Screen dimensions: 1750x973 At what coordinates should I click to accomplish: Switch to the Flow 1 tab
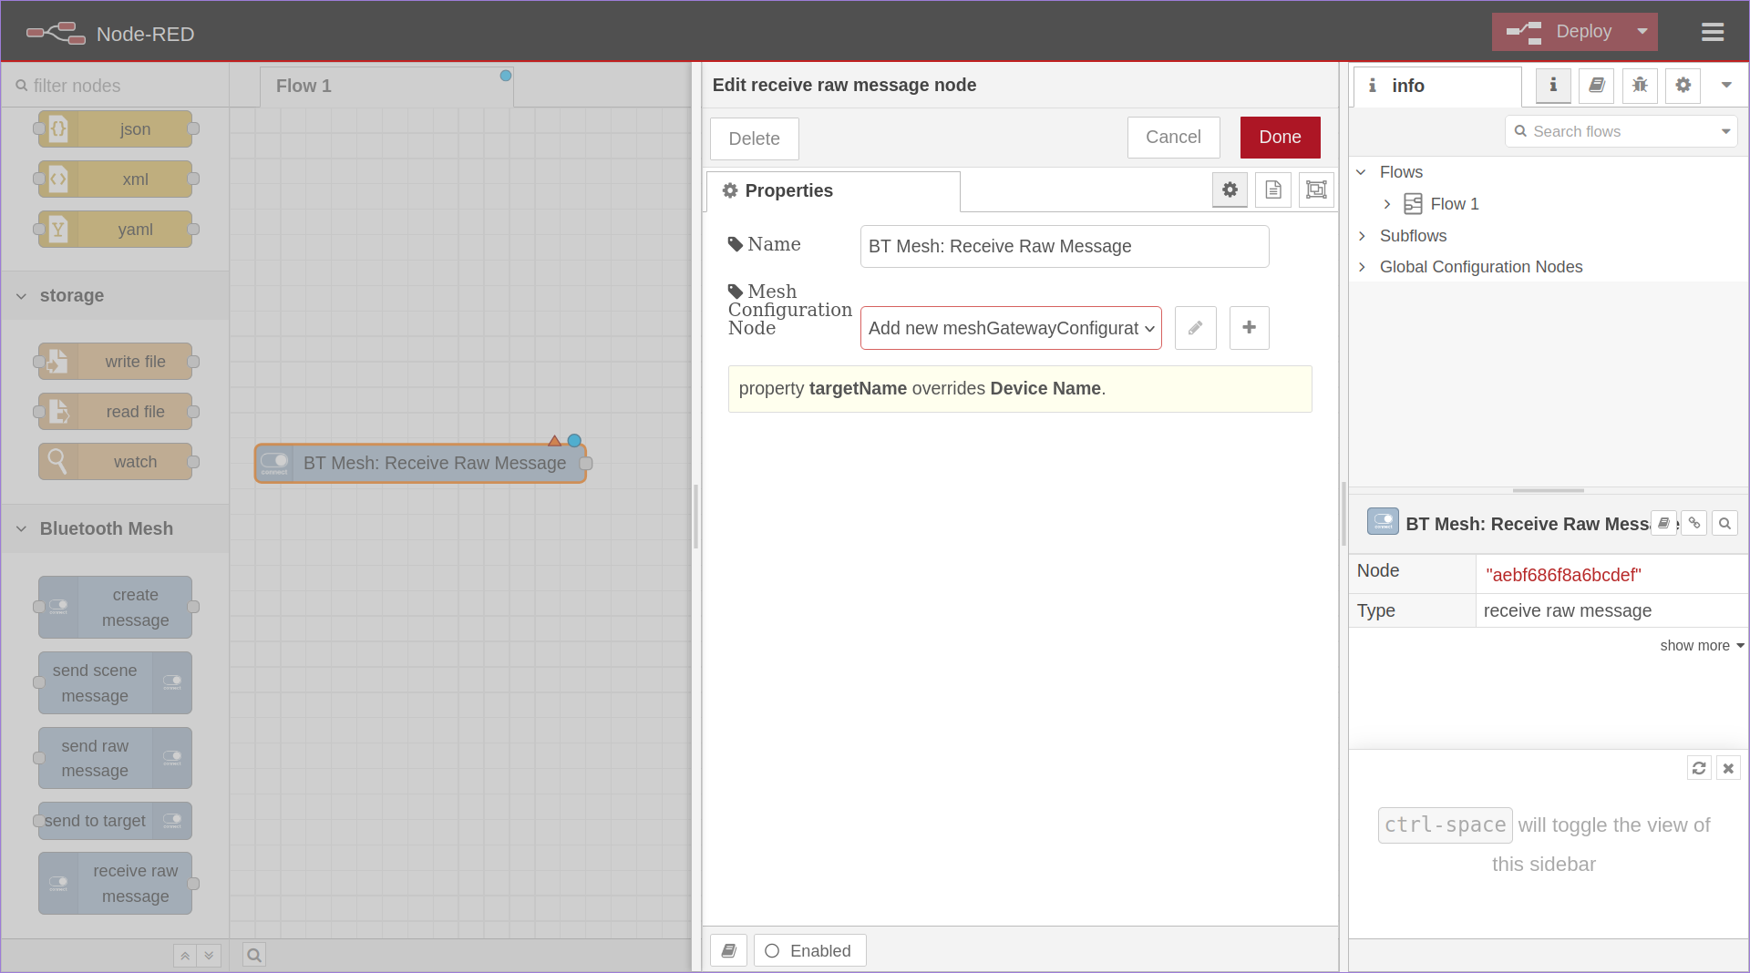pos(304,86)
